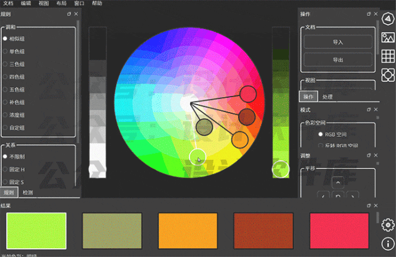Close the 模式 panel
This screenshot has width=396, height=257.
tap(376, 110)
